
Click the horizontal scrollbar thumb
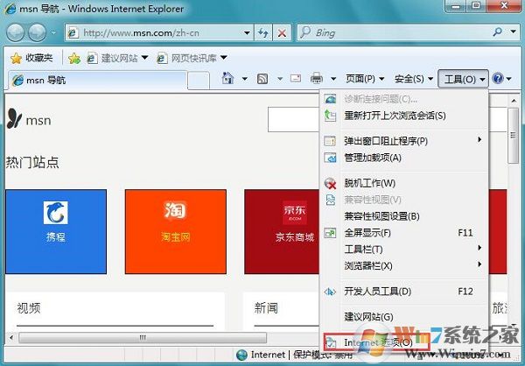143,337
